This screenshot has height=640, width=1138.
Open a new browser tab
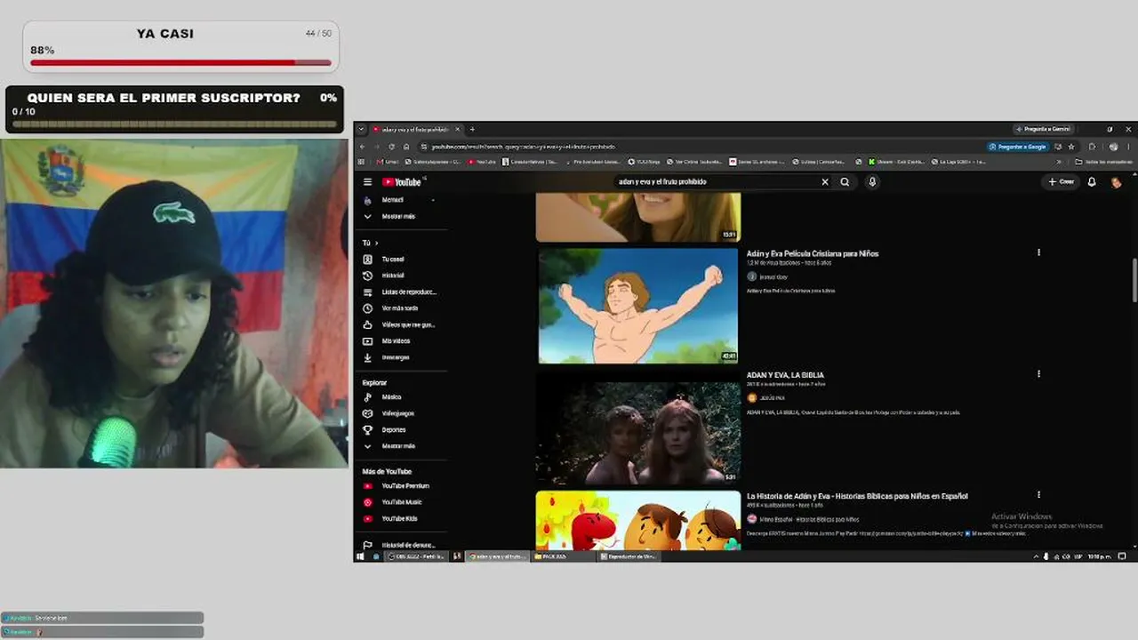[472, 129]
